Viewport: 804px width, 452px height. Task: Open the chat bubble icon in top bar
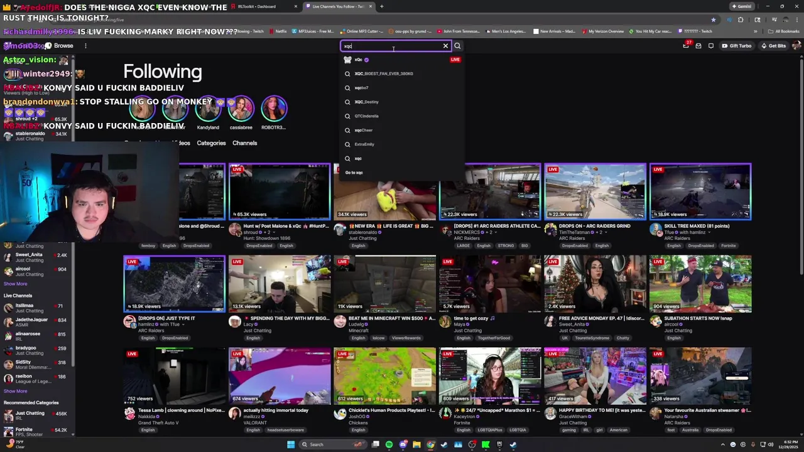tap(711, 46)
